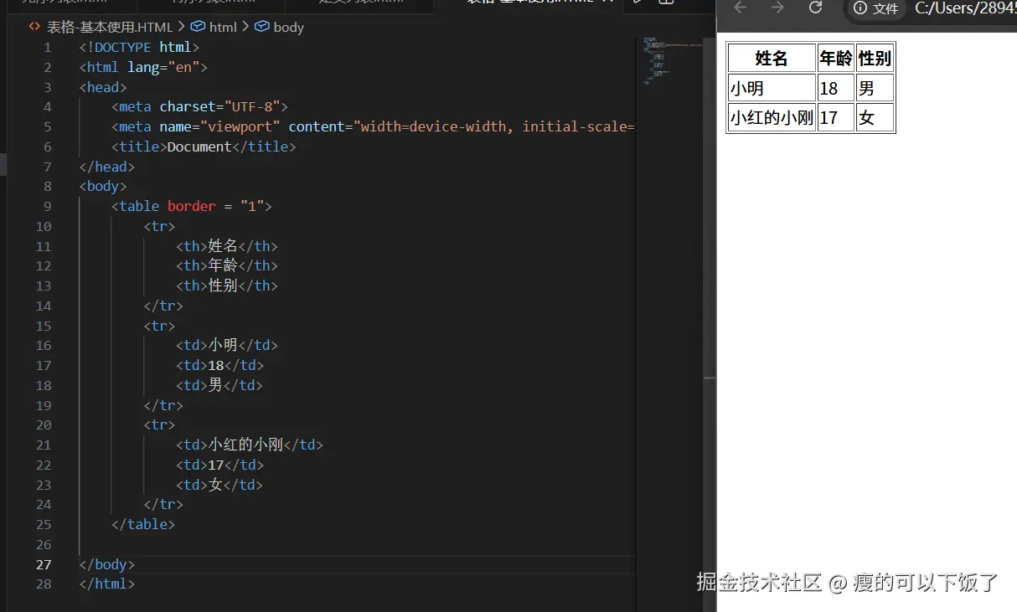
Task: Click the 男 cell in rendered table
Action: 875,88
